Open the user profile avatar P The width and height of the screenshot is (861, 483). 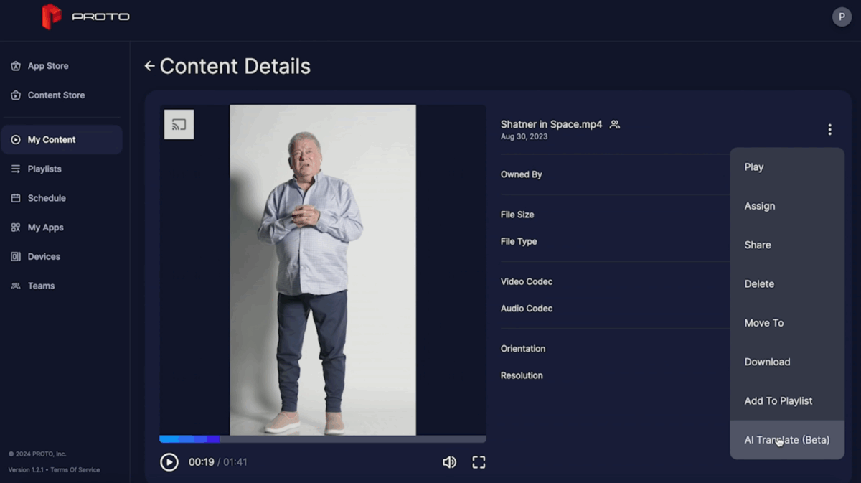[x=842, y=17]
